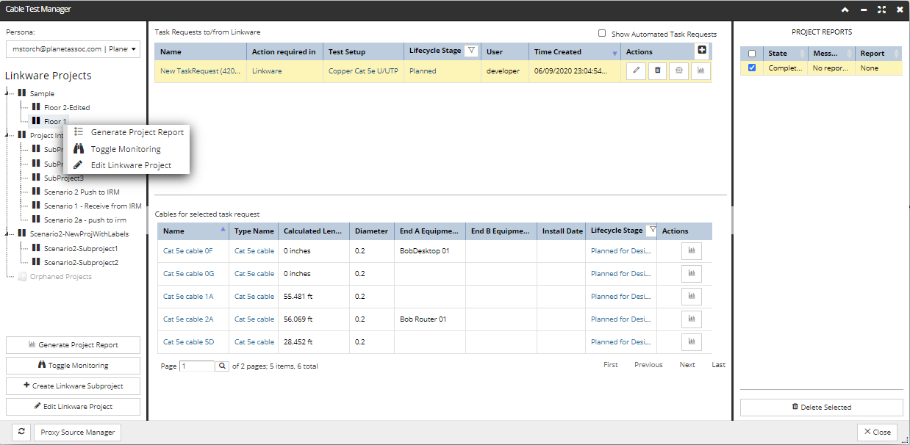Uncheck the Completed report row checkbox
The height and width of the screenshot is (445, 910).
pos(751,68)
